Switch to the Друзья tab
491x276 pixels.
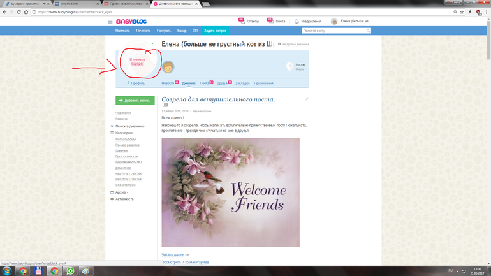point(223,84)
